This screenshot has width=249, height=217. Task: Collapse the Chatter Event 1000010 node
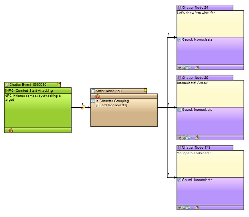click(x=59, y=84)
